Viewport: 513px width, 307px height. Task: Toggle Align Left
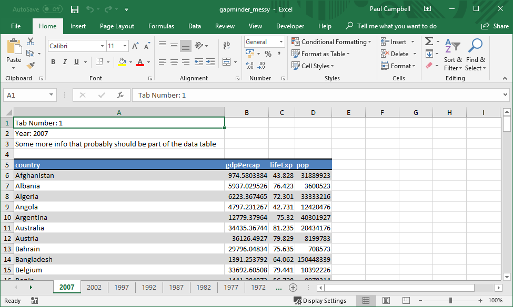[162, 61]
